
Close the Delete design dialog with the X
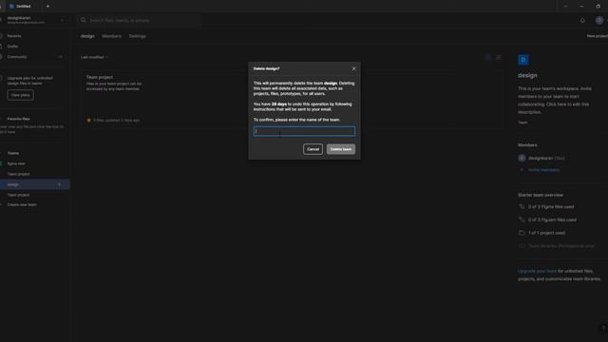(353, 68)
